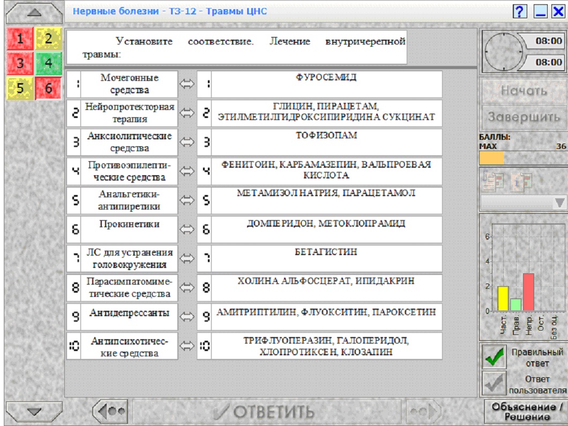568x426 pixels.
Task: Select the ГЛИЦИН, ПИРАЦЕТАМ answer cell
Action: [326, 113]
